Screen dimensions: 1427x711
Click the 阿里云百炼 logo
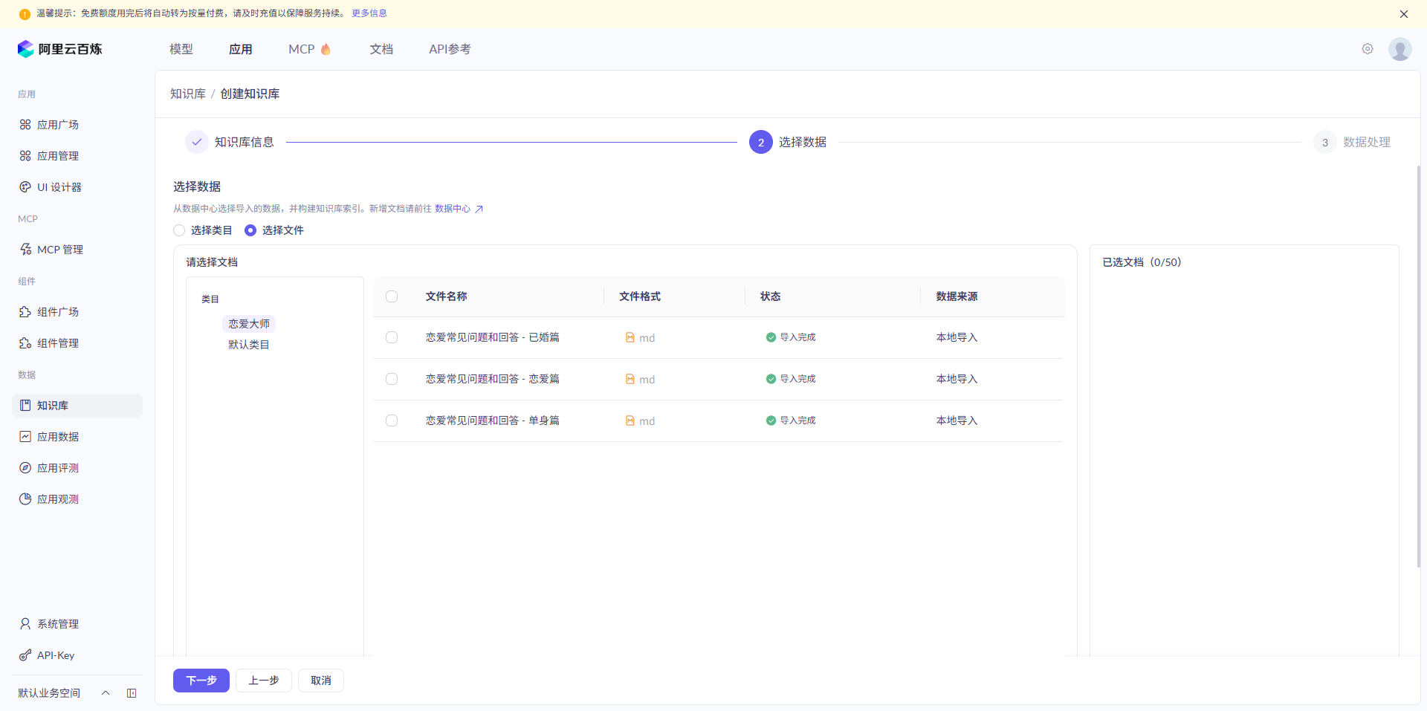(x=60, y=48)
